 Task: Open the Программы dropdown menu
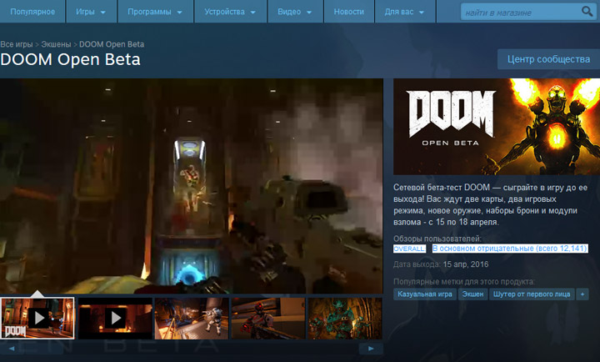[155, 12]
